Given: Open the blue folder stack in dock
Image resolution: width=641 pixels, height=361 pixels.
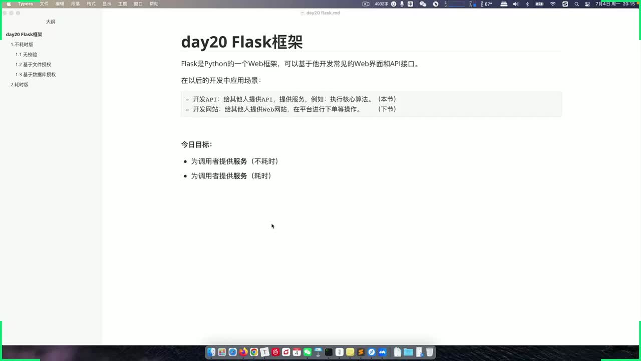Looking at the screenshot, I should (x=408, y=352).
